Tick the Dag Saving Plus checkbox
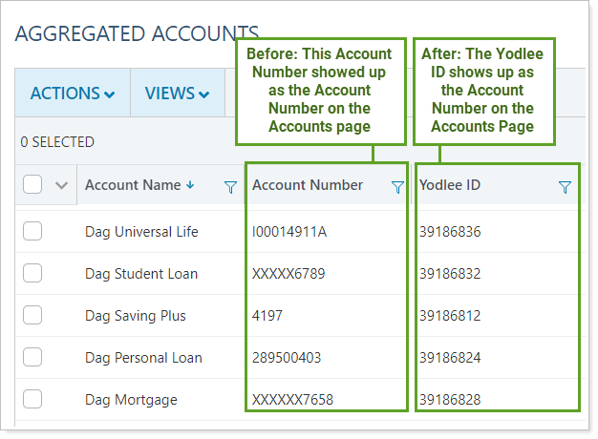The width and height of the screenshot is (598, 439). pos(32,316)
